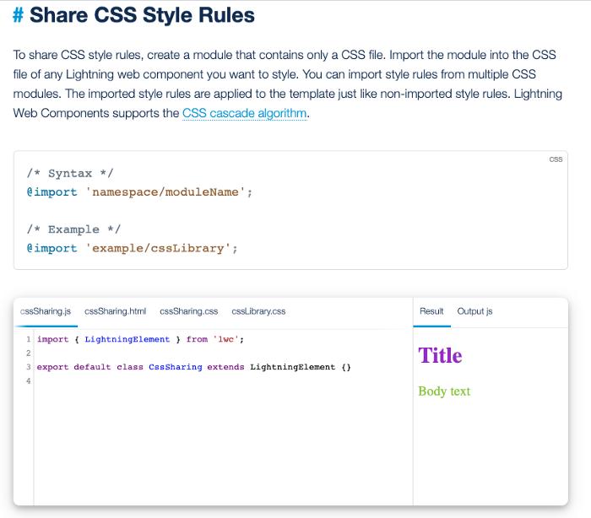Place cursor on the LightningElement import line
This screenshot has height=518, width=591.
(x=140, y=339)
